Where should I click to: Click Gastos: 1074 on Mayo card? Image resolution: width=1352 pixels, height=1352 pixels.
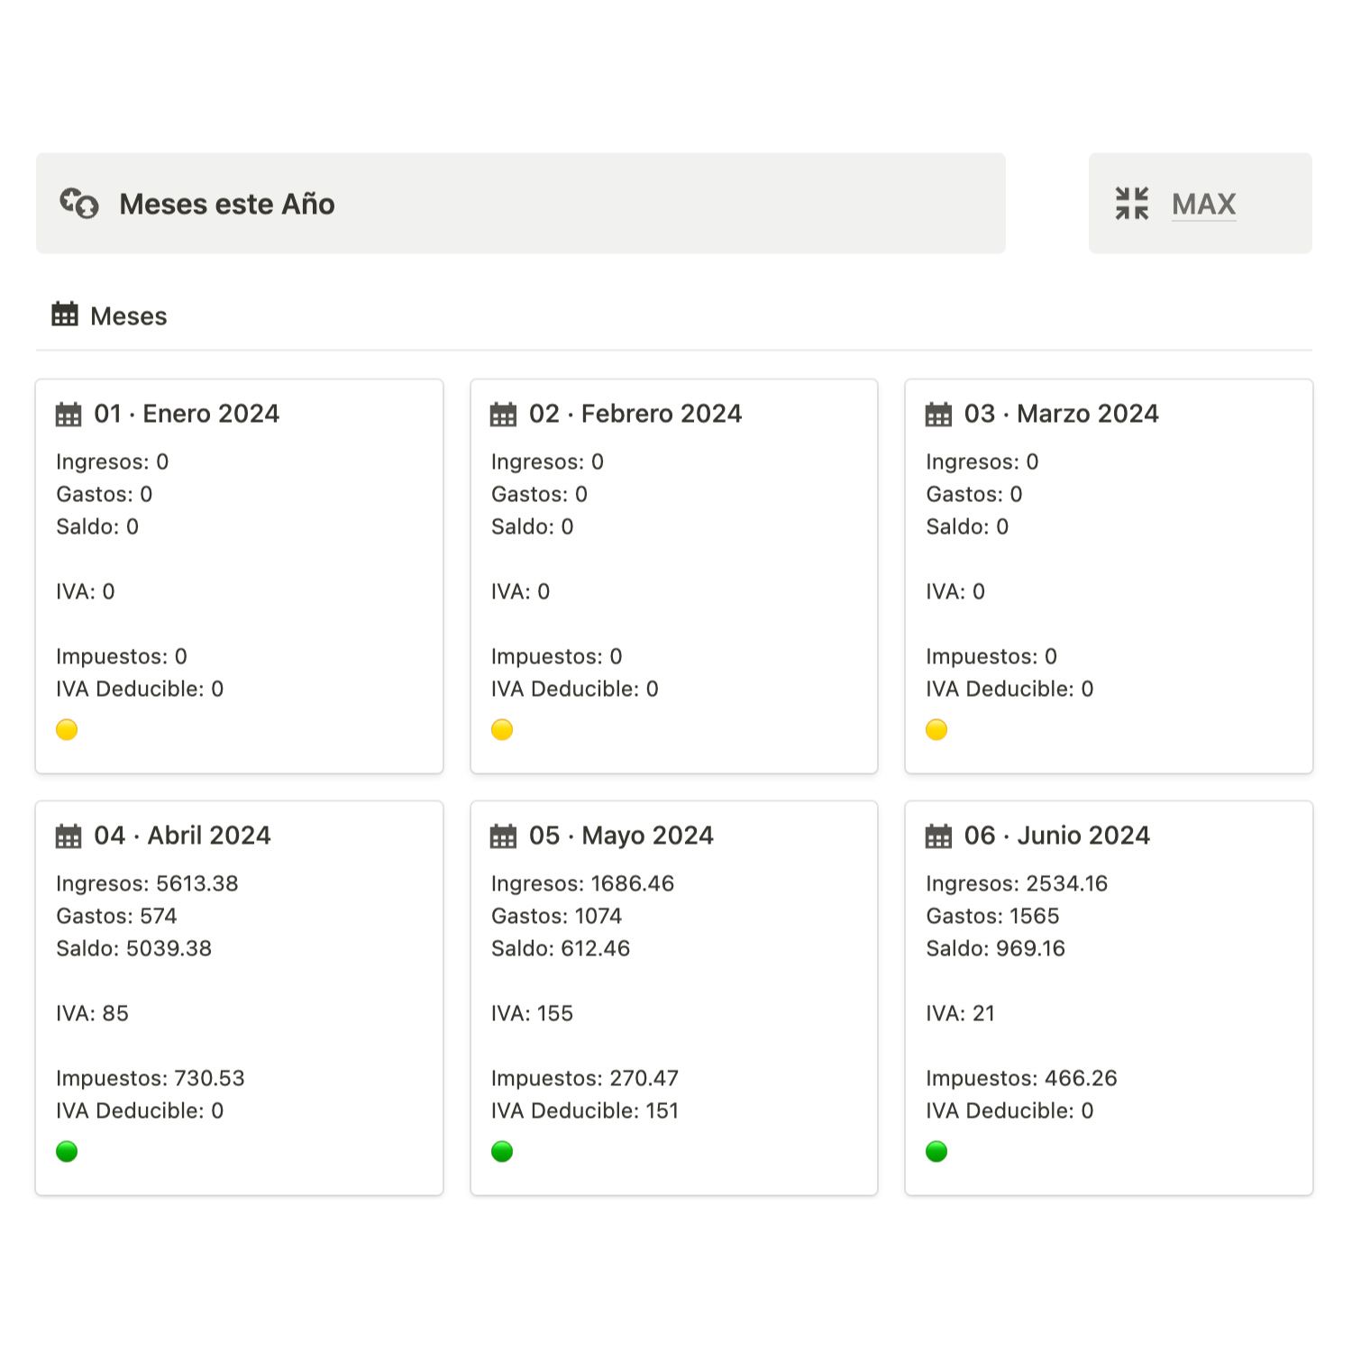(556, 916)
